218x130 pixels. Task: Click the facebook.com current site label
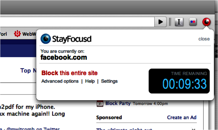pos(64,57)
